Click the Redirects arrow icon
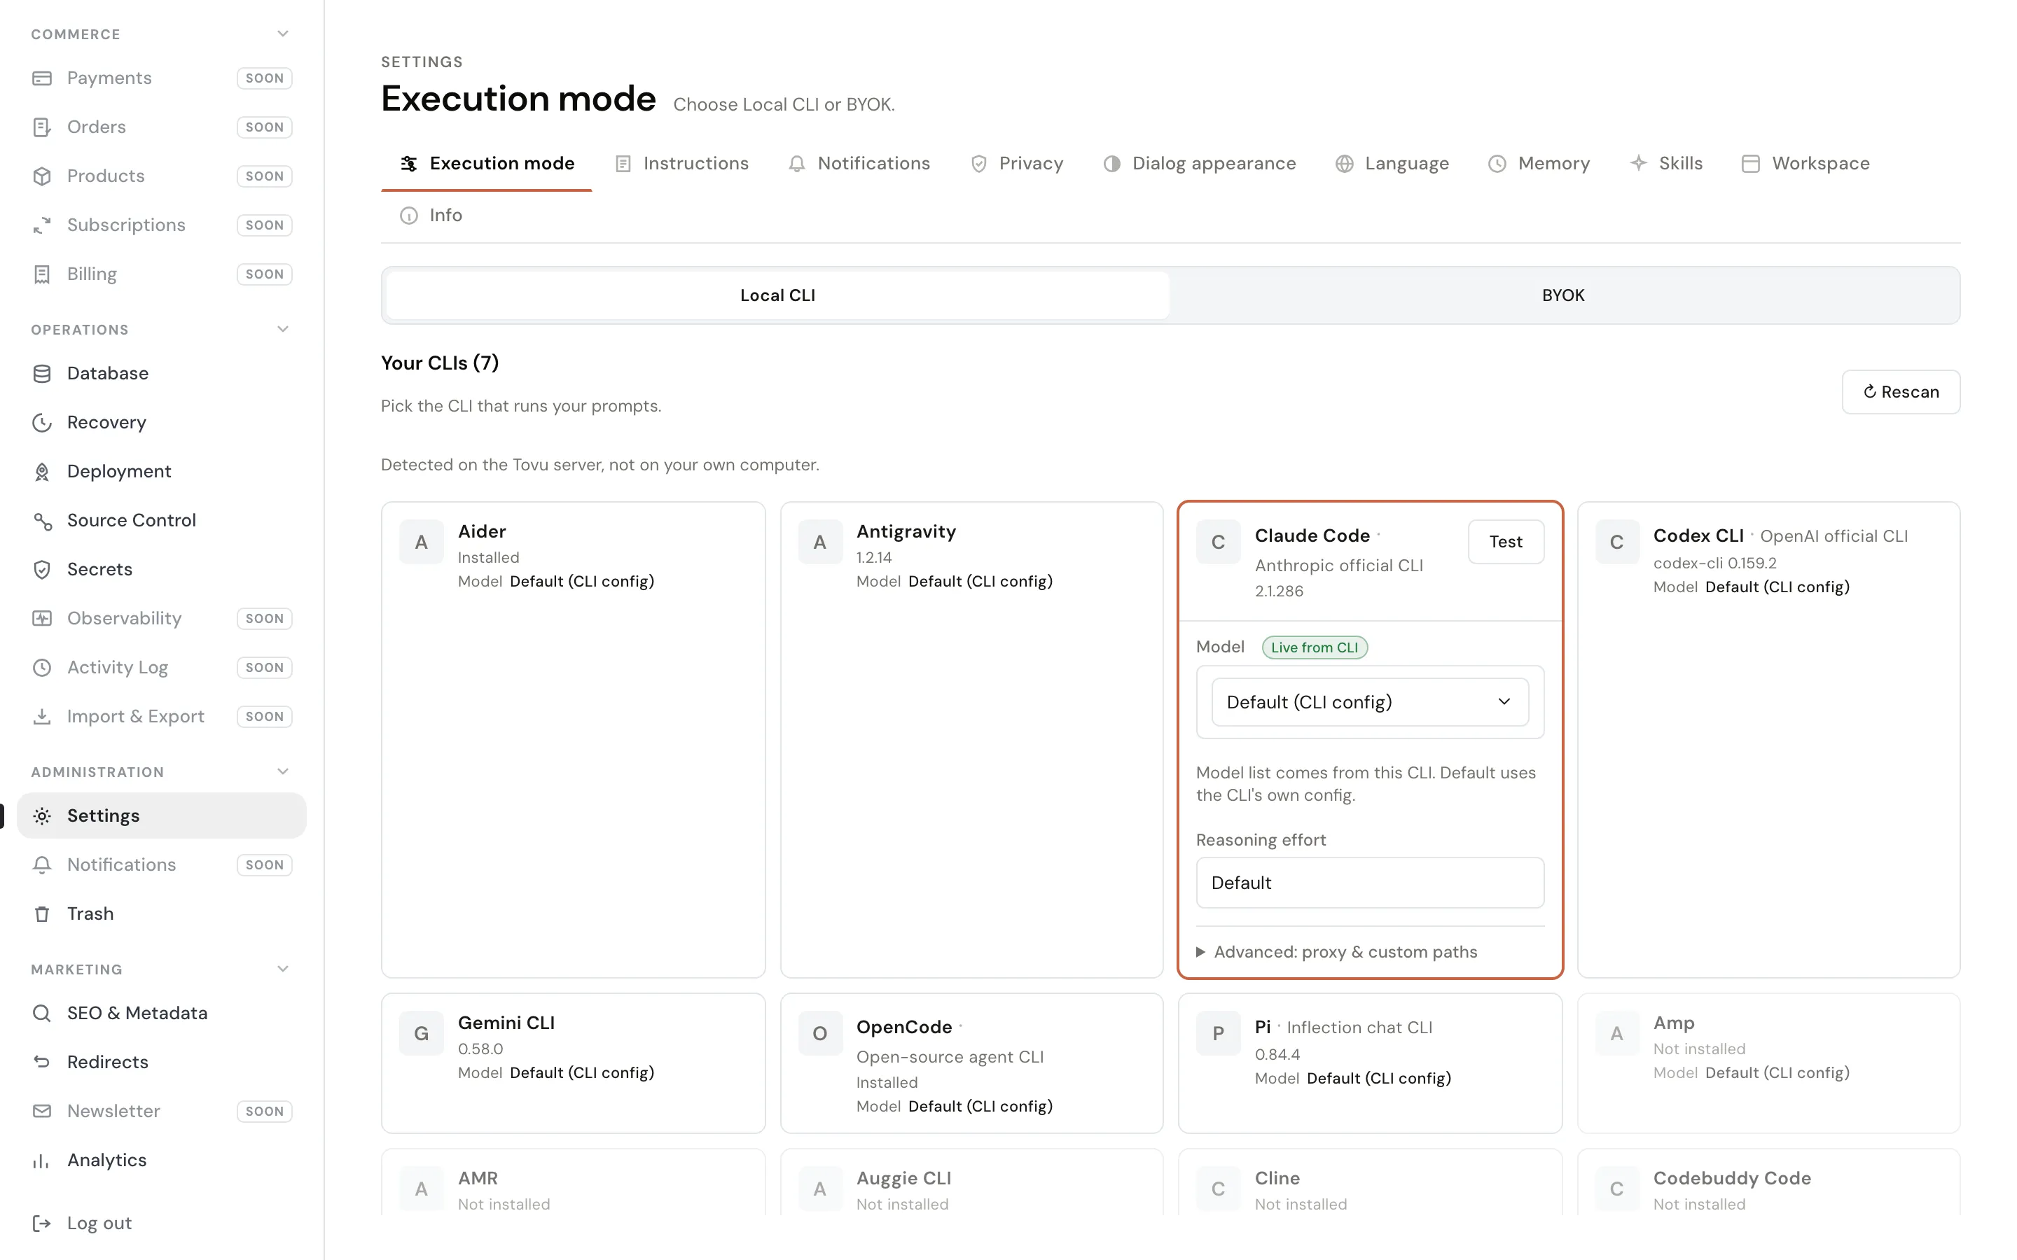This screenshot has width=2017, height=1260. (42, 1063)
